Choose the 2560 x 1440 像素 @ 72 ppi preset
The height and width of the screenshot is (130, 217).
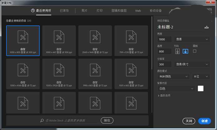95,41
